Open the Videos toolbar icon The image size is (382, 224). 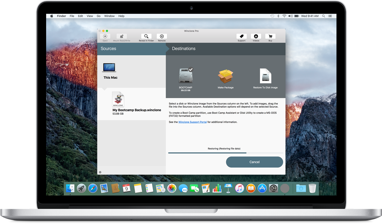[256, 37]
